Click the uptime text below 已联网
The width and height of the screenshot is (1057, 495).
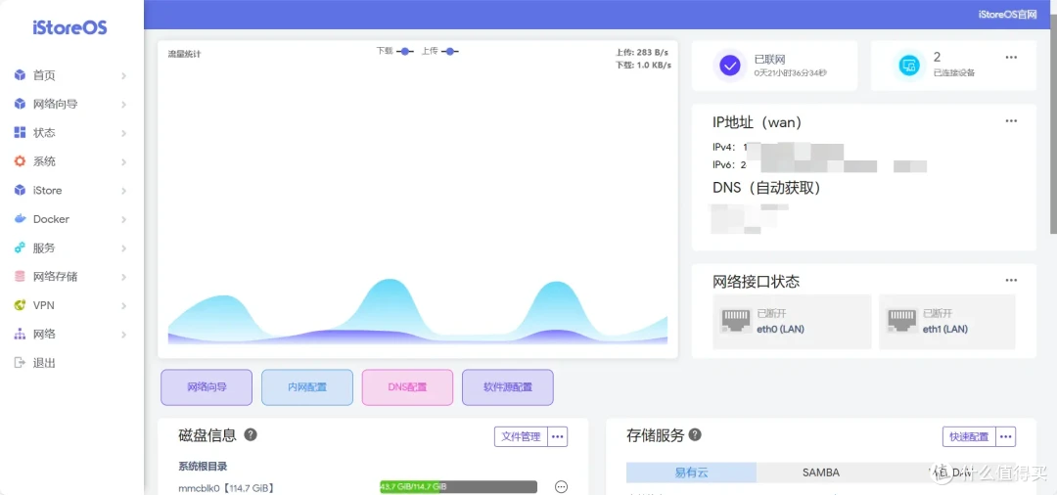click(791, 72)
